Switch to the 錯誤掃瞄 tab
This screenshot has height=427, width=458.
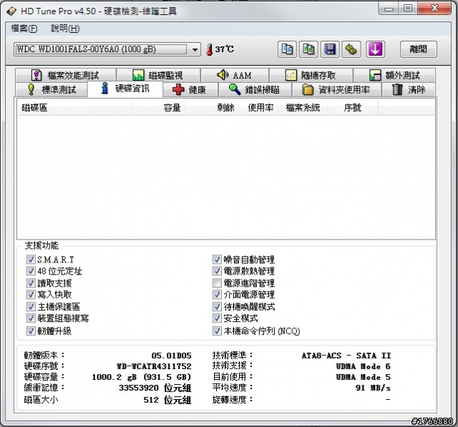[x=255, y=89]
